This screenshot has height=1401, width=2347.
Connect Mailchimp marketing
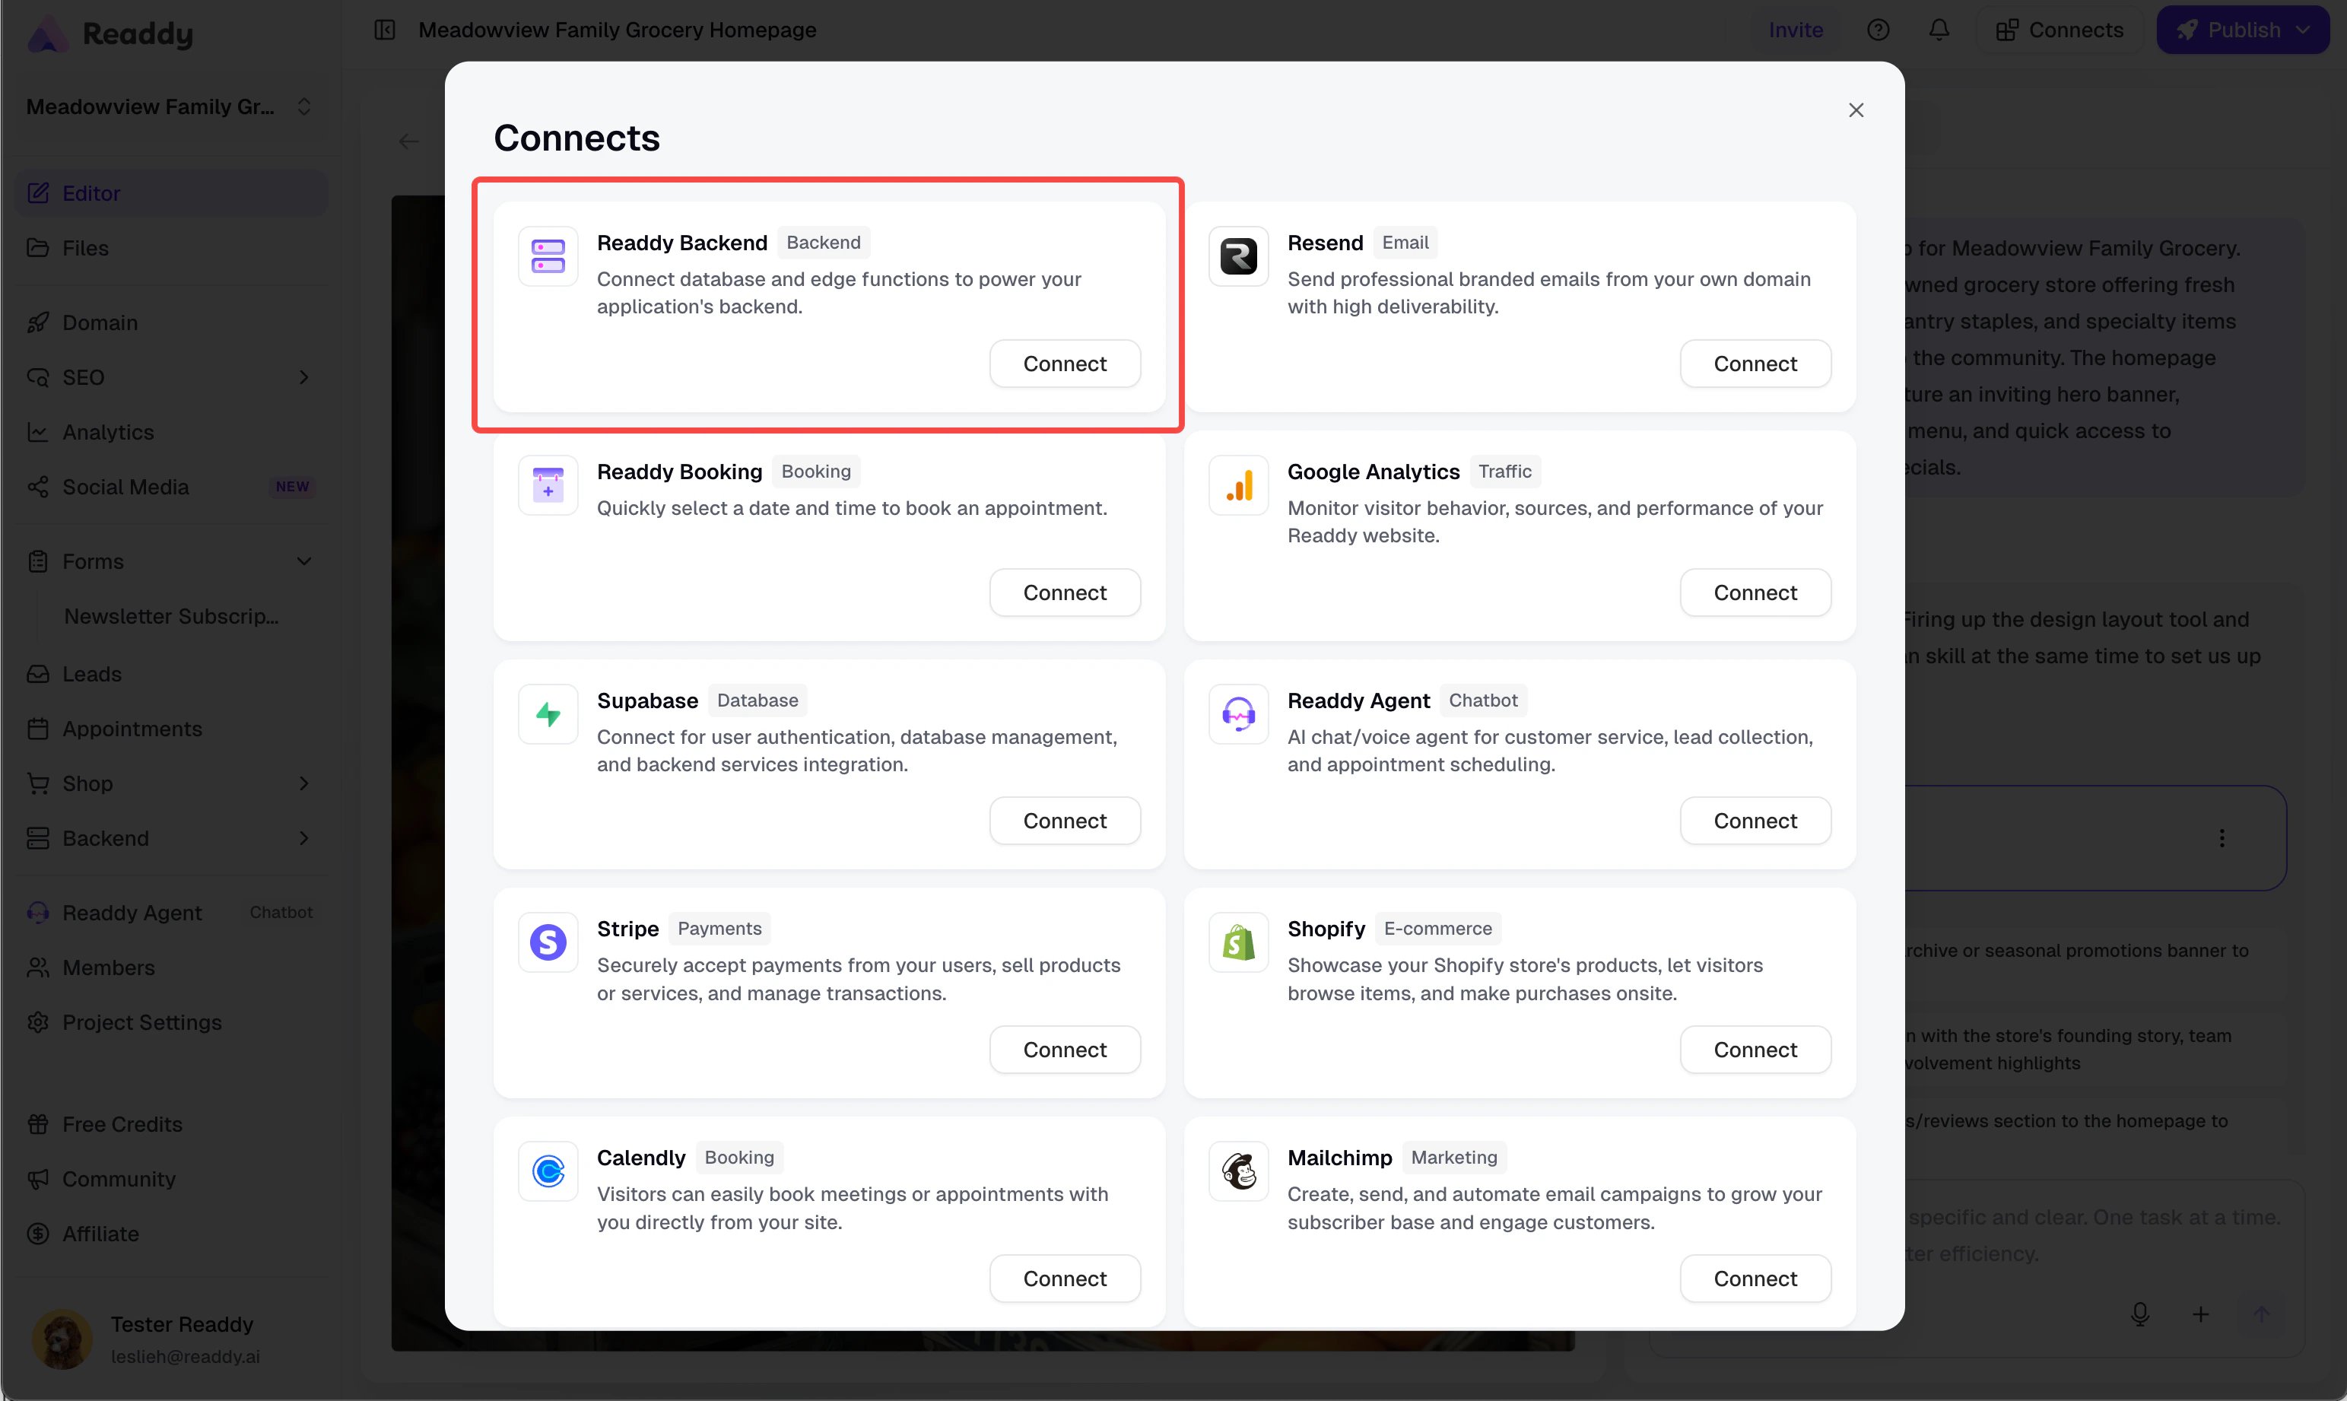pyautogui.click(x=1755, y=1279)
